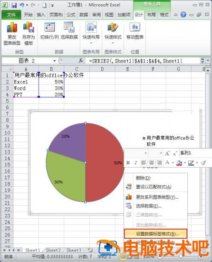Click the Format Painter brush in mini toolbar
The width and height of the screenshot is (212, 262).
[203, 162]
